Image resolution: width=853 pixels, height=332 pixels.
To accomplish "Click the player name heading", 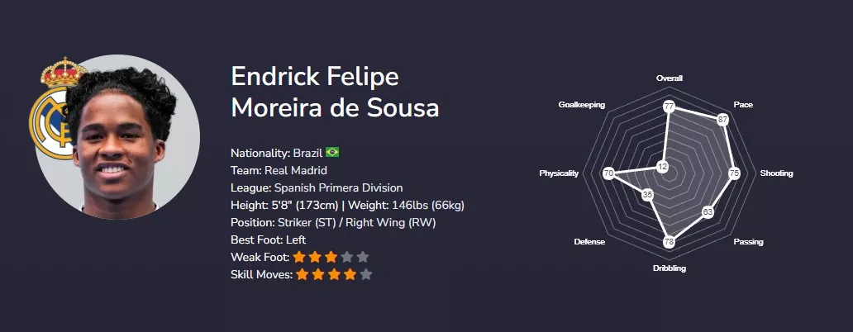I will 335,92.
